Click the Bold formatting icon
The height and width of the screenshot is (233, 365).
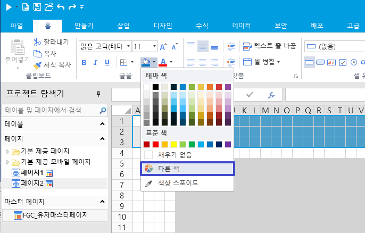coord(84,63)
